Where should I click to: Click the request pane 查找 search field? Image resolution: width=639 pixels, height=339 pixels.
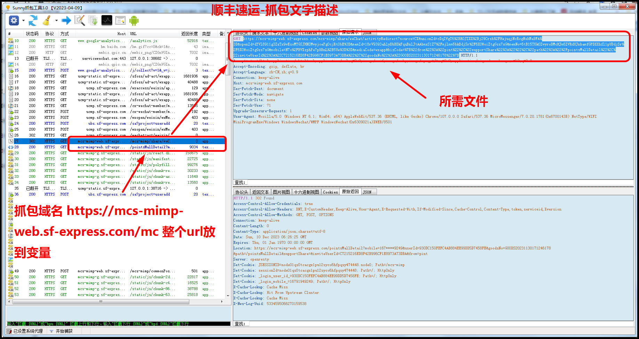pos(441,182)
